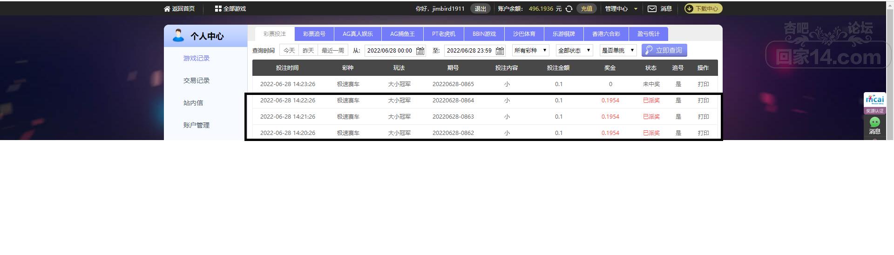Click 打印 for bet 20220628-0862
Image resolution: width=894 pixels, height=255 pixels.
tap(704, 133)
